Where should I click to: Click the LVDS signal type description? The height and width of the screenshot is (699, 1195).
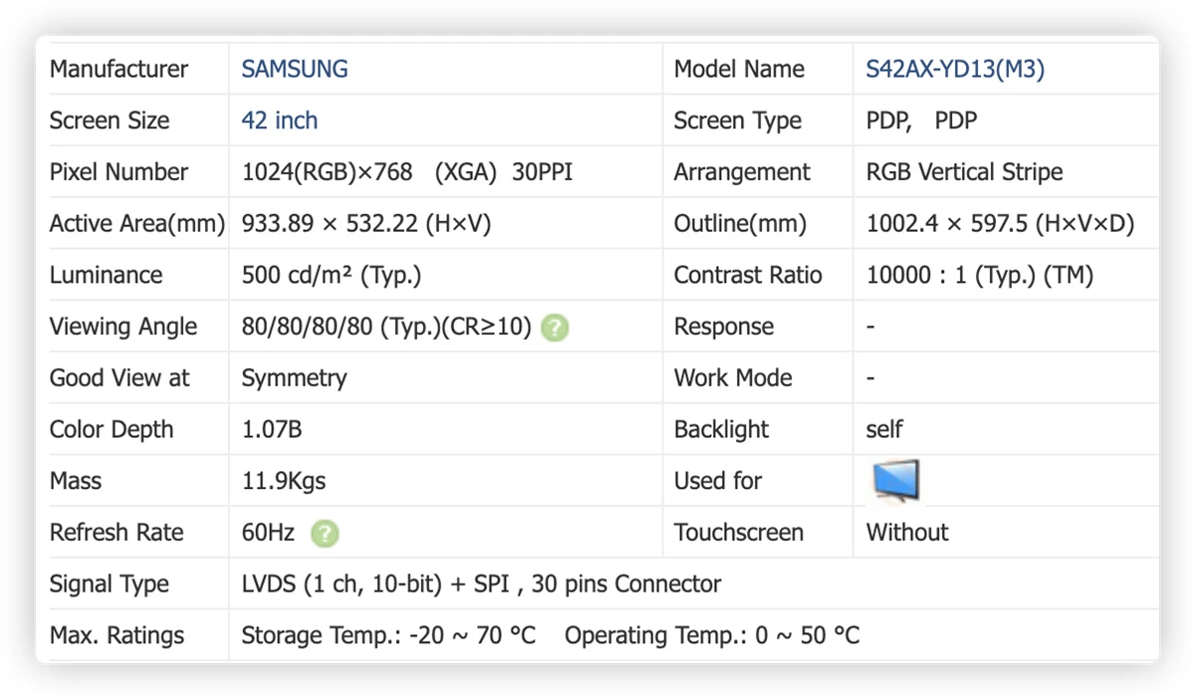(481, 584)
